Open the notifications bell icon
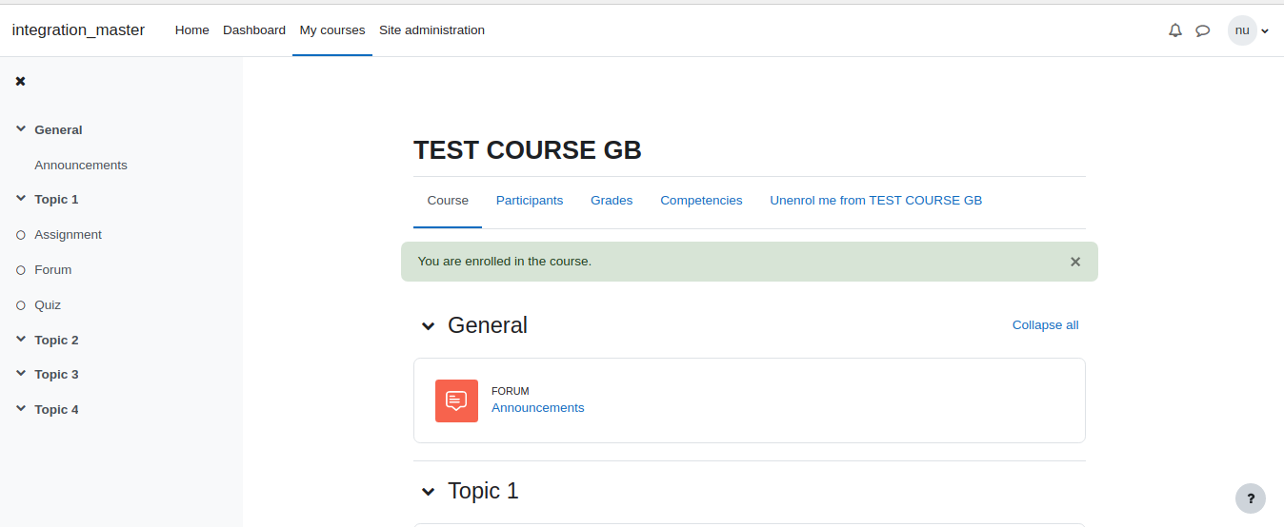This screenshot has width=1284, height=527. click(1175, 30)
